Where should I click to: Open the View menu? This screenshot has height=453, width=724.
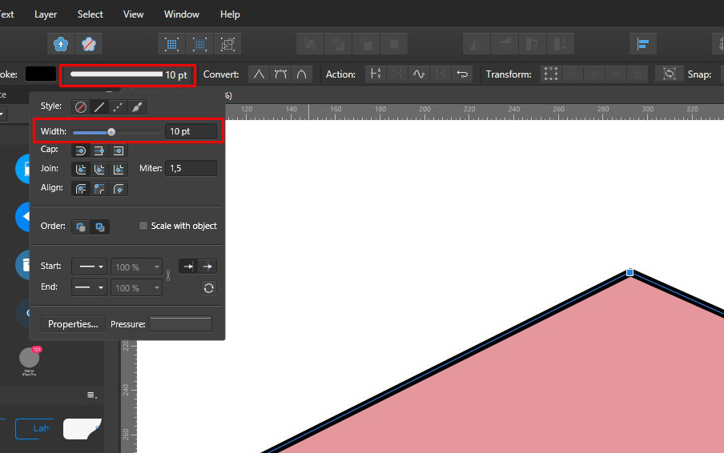[x=133, y=14]
